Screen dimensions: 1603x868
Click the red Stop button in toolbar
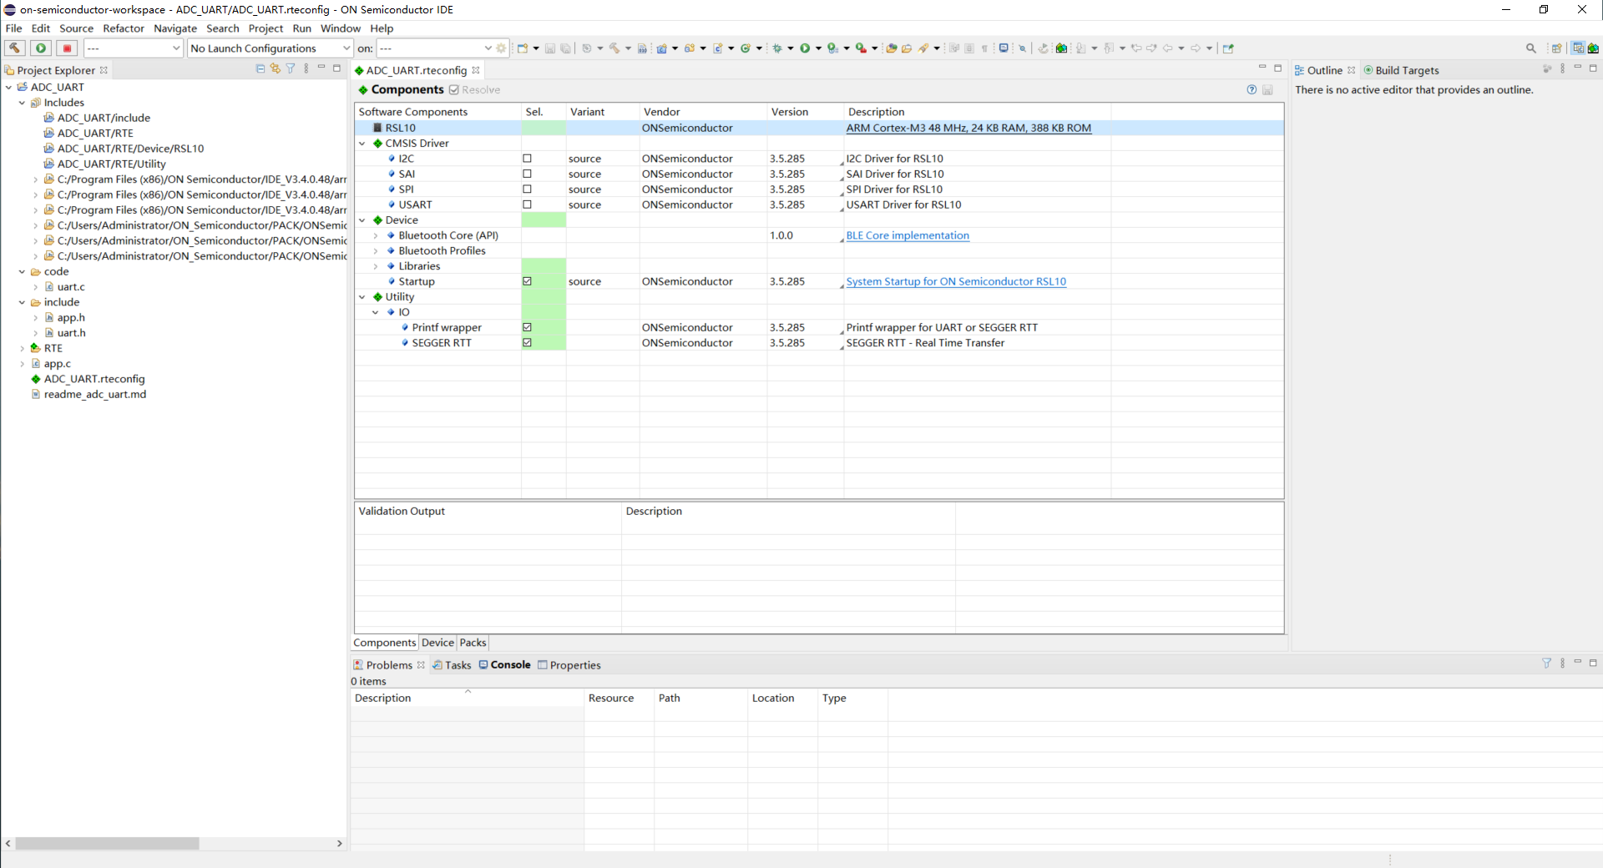point(68,48)
